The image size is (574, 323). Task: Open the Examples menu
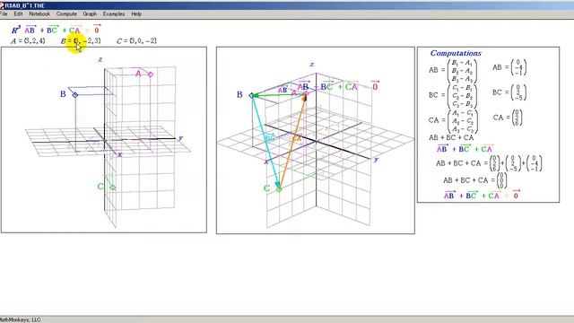pos(114,14)
